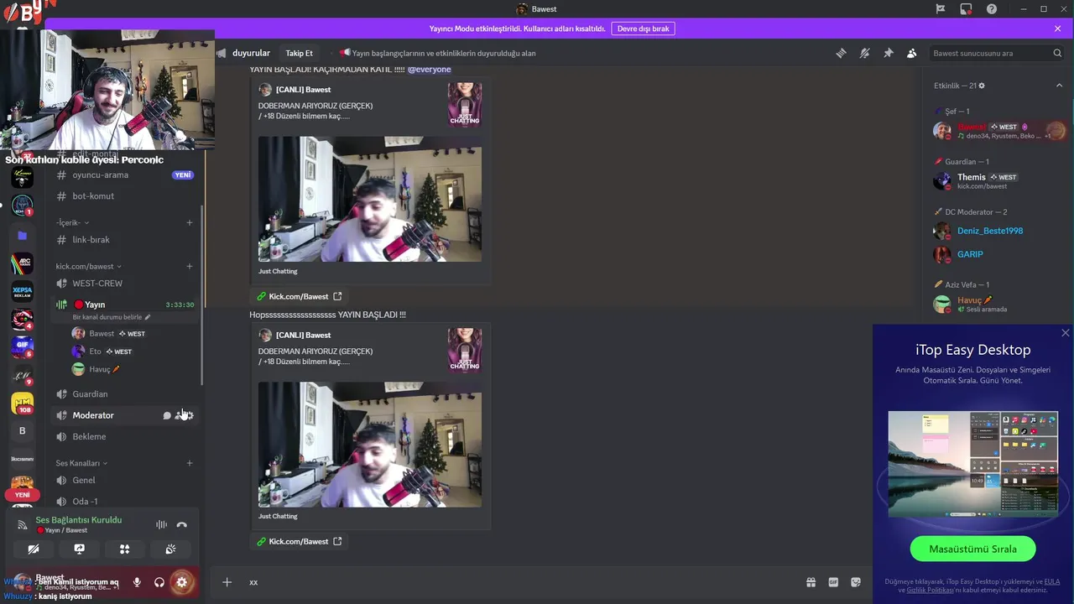Viewport: 1074px width, 604px height.
Task: Toggle the camera on or off
Action: point(34,549)
